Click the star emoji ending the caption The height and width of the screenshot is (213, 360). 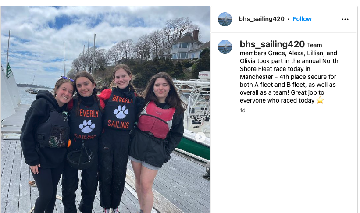pyautogui.click(x=320, y=100)
